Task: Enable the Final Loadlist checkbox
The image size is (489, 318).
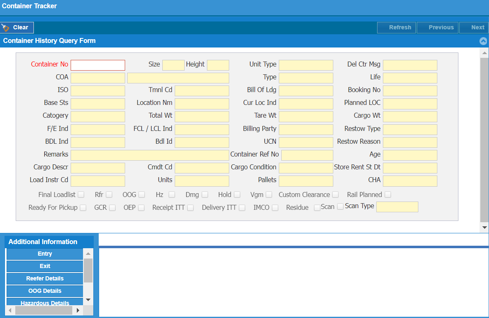Action: click(x=81, y=194)
